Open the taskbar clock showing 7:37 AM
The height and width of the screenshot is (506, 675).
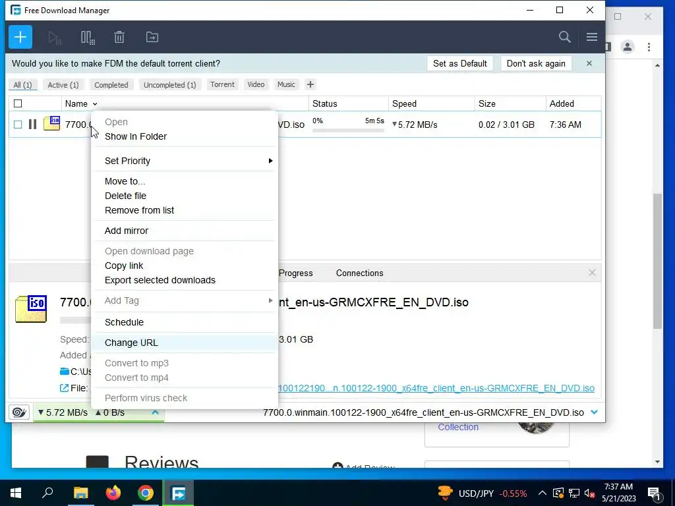[x=618, y=493]
